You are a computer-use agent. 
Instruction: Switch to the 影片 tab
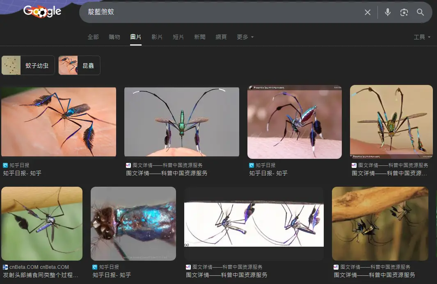pos(157,37)
